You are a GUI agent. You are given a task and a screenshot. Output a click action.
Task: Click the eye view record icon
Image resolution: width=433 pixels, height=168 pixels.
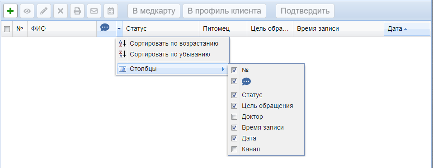pos(27,11)
